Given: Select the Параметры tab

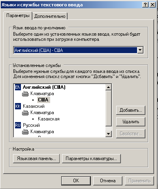Looking at the screenshot, I should coord(18,15).
